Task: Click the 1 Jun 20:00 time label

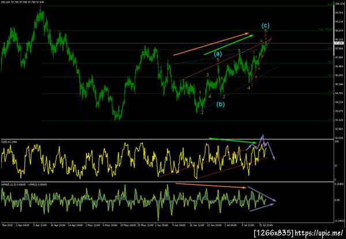Action: click(163, 225)
